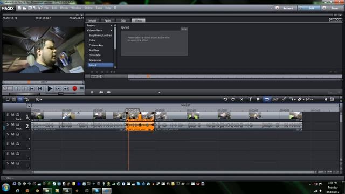Click the Undo icon in timeline toolbar
The width and height of the screenshot is (345, 194).
(x=225, y=99)
